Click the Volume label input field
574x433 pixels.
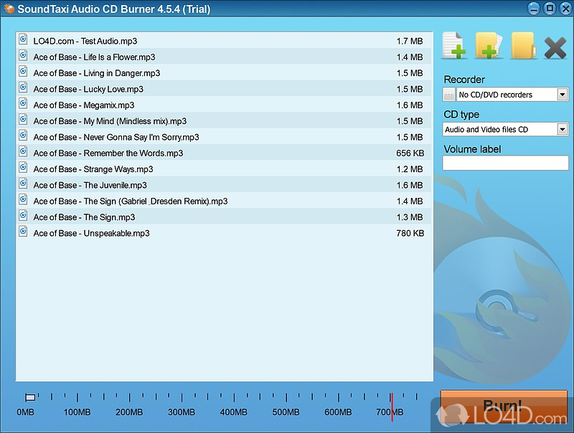coord(505,163)
